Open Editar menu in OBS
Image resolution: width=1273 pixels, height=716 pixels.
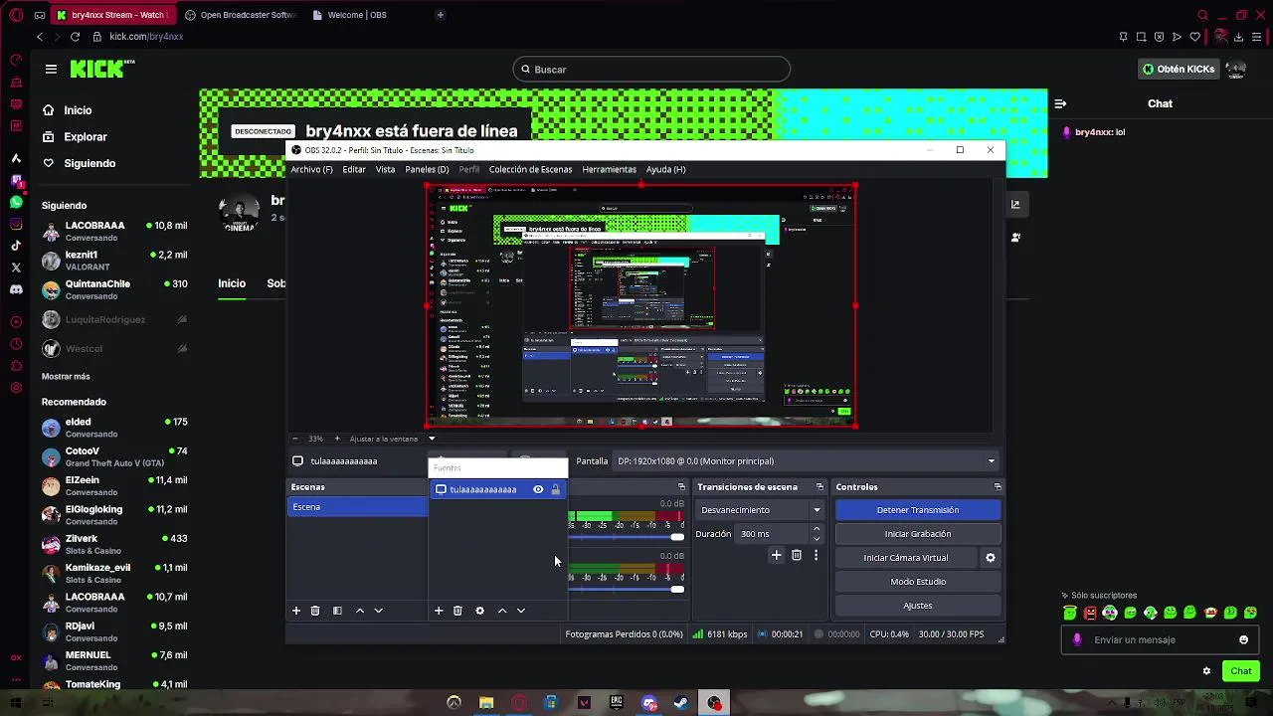(354, 169)
